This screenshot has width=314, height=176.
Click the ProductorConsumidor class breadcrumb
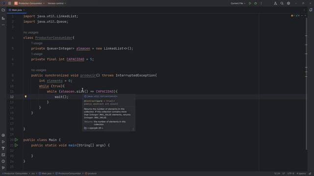pyautogui.click(x=68, y=174)
